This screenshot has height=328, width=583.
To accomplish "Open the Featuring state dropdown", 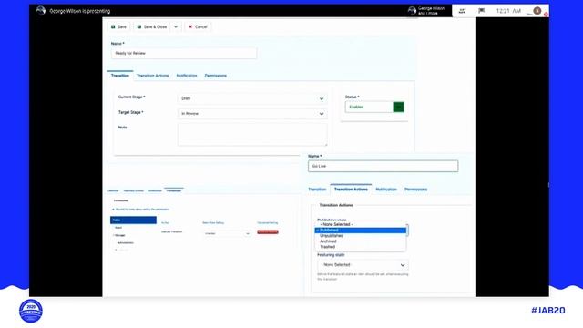I will [363, 265].
